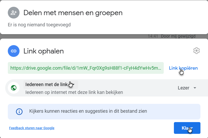The height and width of the screenshot is (138, 208).
Task: Click 'Iedereen op internet met deze link' description
Action: pos(74,92)
